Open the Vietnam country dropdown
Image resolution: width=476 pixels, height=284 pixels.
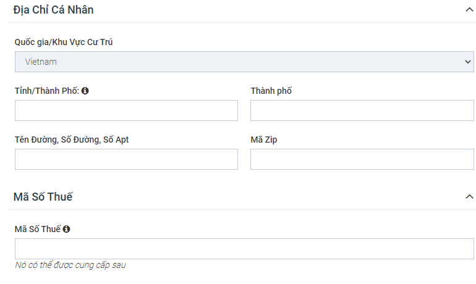coord(244,62)
